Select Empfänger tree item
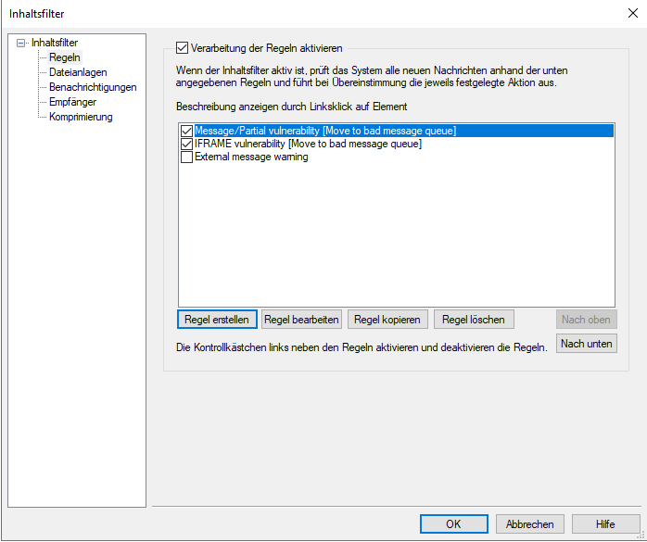Screen dimensions: 647x542 pyautogui.click(x=72, y=102)
